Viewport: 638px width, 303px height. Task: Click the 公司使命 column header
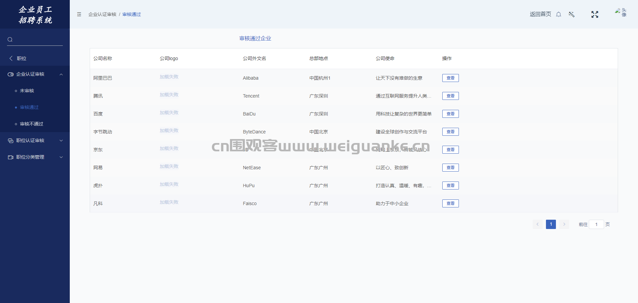click(385, 58)
